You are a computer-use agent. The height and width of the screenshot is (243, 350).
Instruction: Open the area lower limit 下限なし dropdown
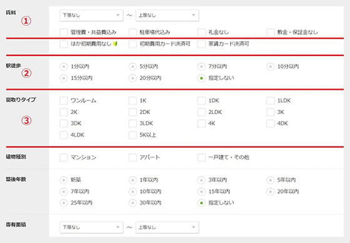91,227
